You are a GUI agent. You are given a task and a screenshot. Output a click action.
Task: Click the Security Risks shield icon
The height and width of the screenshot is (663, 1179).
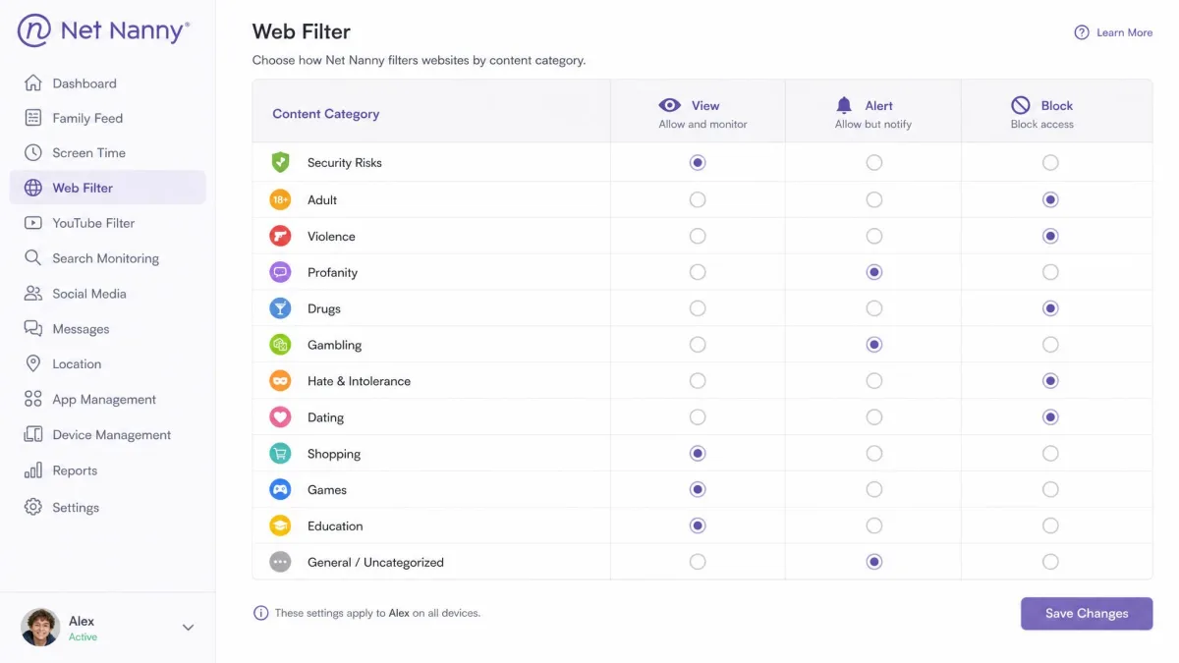pyautogui.click(x=280, y=162)
